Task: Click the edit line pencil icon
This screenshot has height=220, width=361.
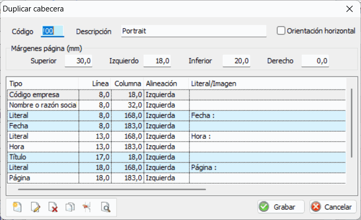Action: pos(35,207)
